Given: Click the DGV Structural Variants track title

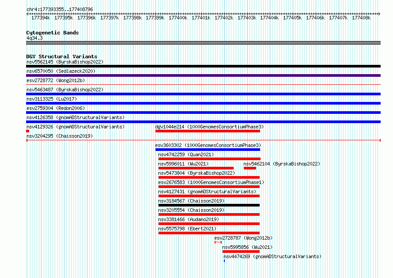Looking at the screenshot, I should point(62,56).
